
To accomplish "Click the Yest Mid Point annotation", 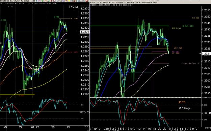I will [191, 63].
